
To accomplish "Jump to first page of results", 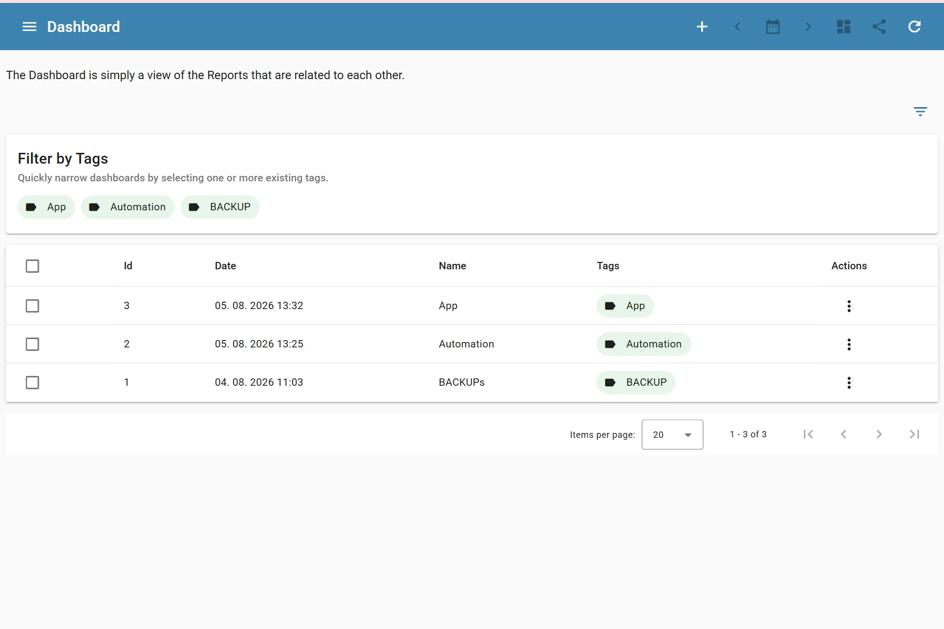I will (x=808, y=434).
